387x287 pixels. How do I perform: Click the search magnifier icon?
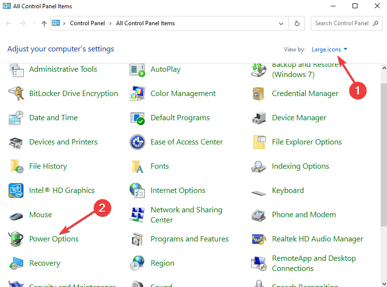[376, 23]
